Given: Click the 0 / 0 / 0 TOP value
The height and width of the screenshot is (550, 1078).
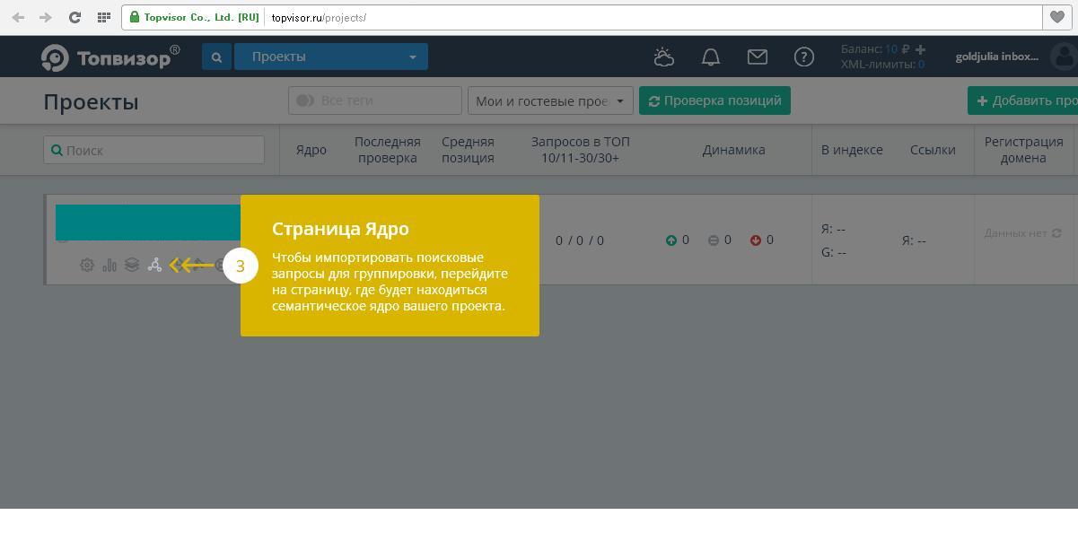Looking at the screenshot, I should click(x=580, y=240).
